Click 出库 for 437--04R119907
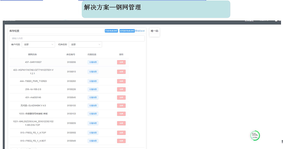 (x=121, y=62)
